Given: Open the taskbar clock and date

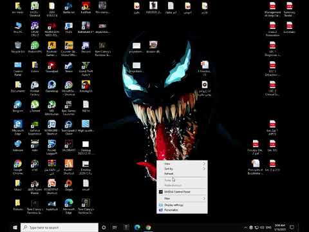Looking at the screenshot, I should click(280, 227).
